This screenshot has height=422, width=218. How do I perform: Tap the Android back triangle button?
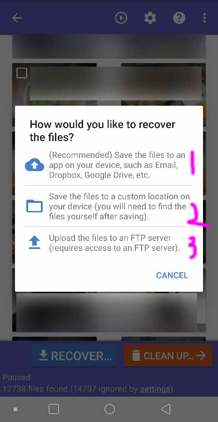[165, 409]
